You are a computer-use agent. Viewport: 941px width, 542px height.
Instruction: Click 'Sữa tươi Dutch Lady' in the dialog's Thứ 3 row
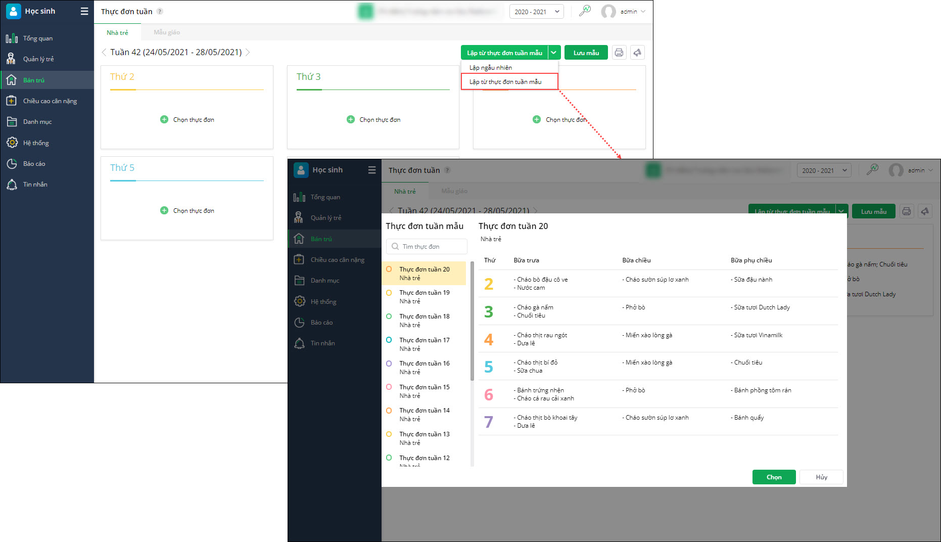(760, 307)
